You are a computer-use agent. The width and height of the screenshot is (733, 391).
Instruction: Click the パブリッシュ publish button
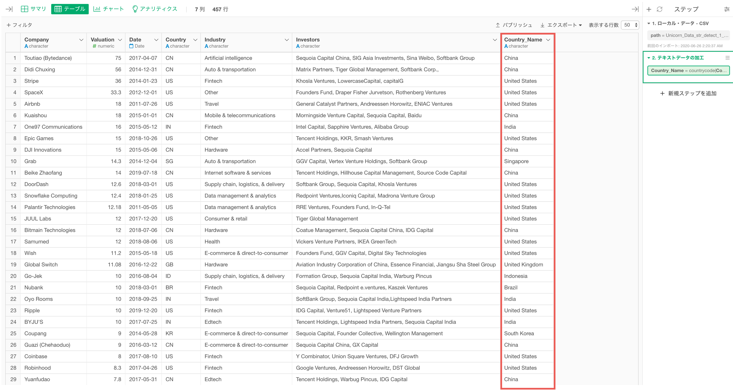click(514, 25)
